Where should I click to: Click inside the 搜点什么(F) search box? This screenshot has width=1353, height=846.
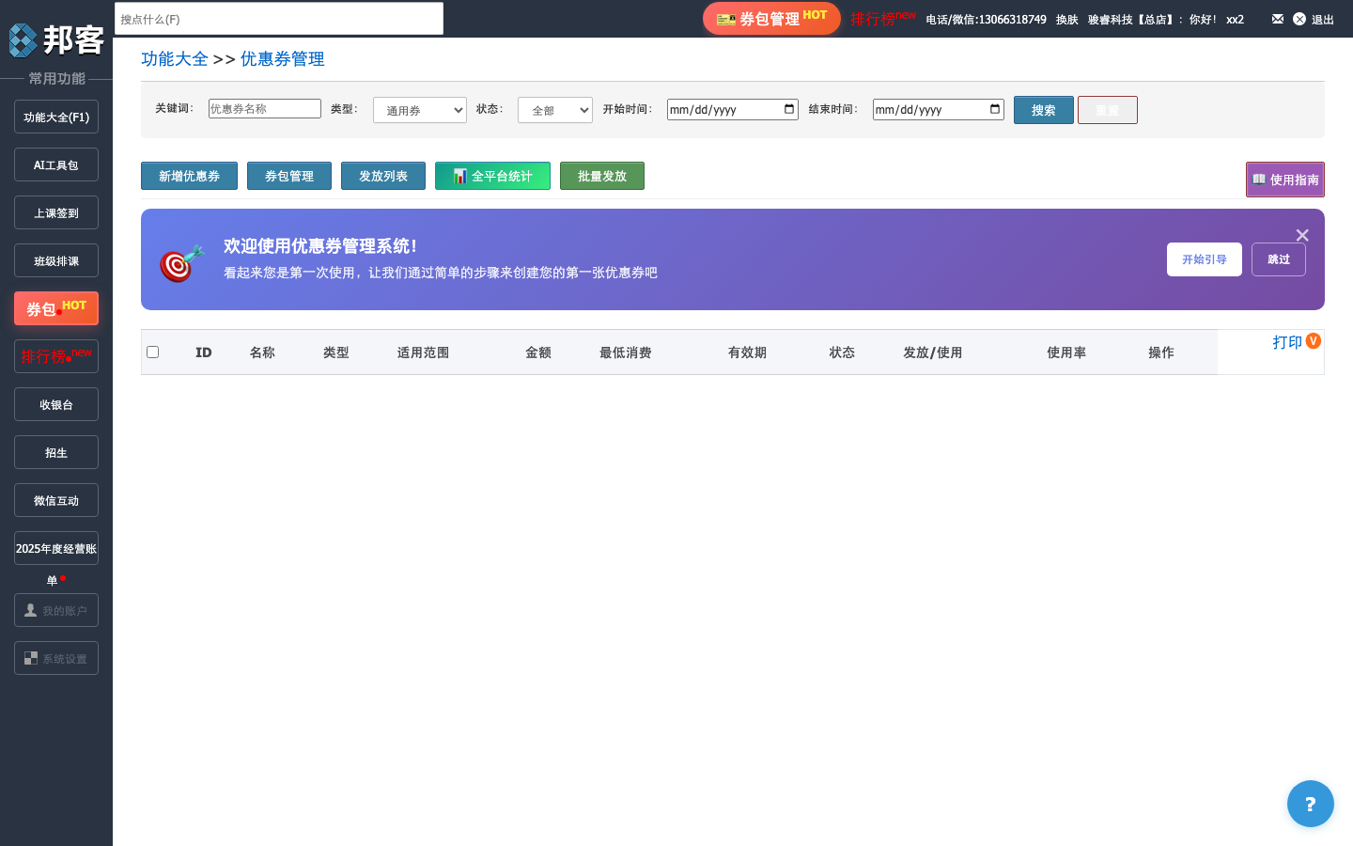click(x=278, y=18)
